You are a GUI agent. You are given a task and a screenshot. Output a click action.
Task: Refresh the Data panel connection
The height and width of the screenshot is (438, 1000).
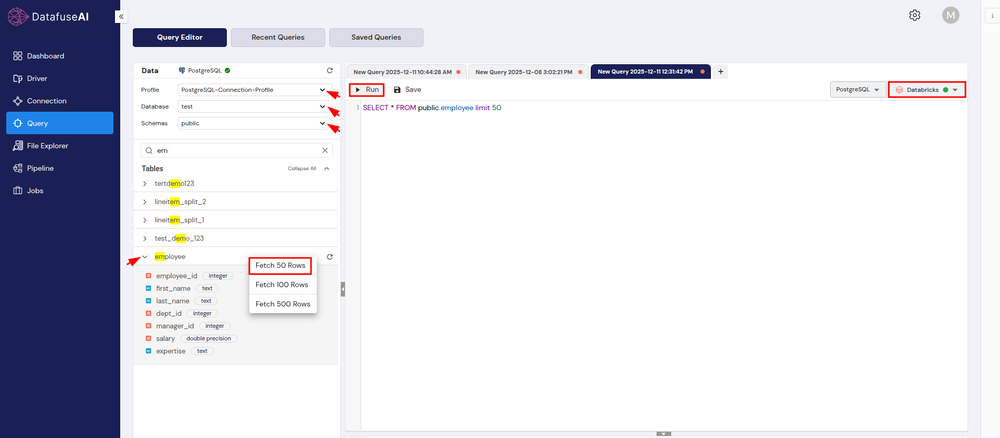click(330, 70)
